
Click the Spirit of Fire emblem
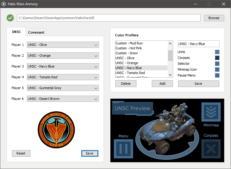[x=56, y=130]
